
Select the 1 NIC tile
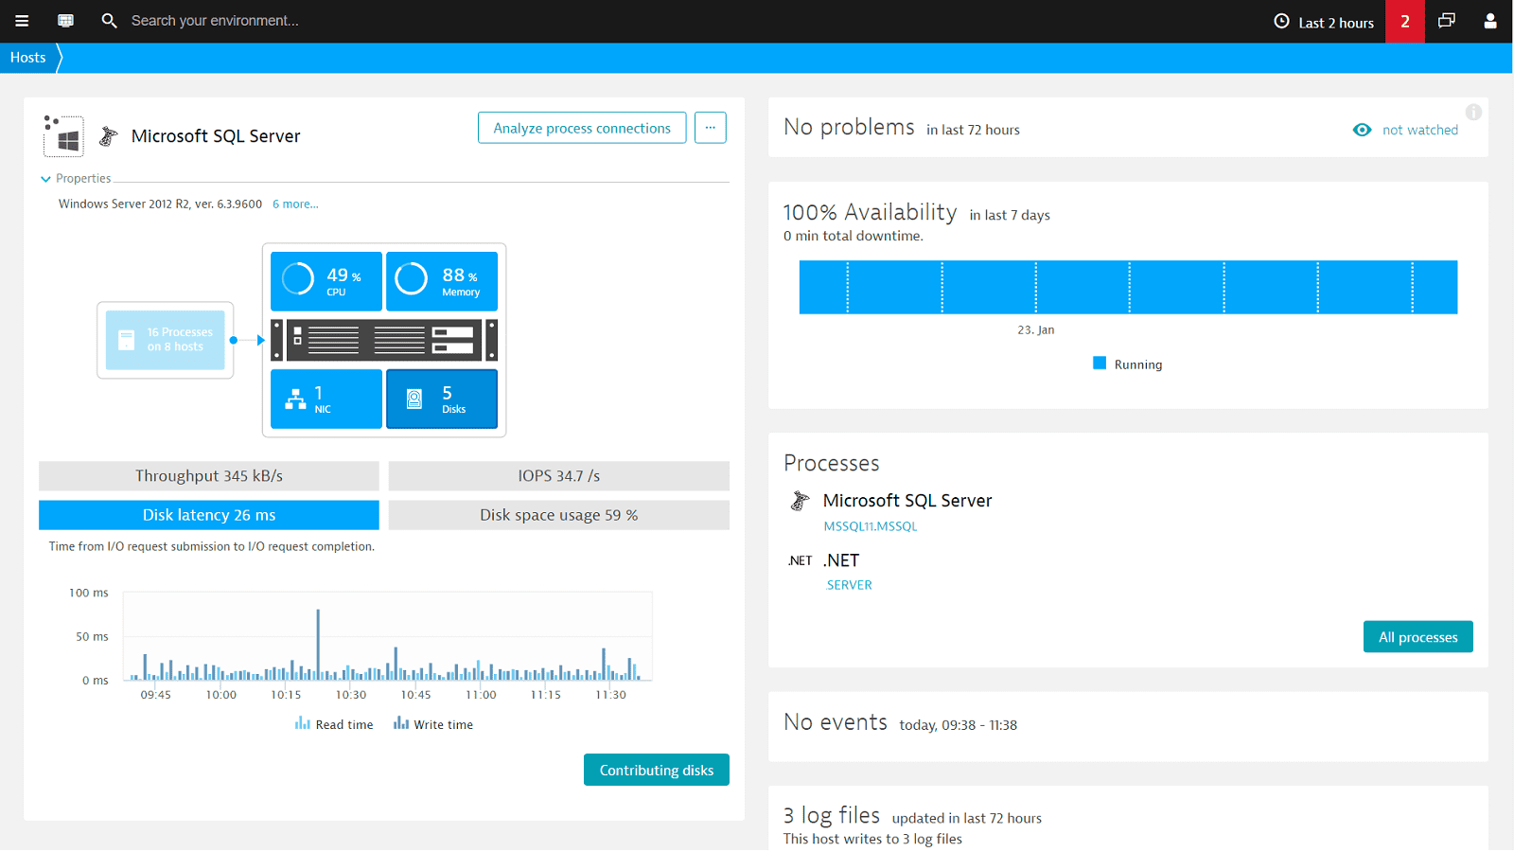tap(326, 399)
